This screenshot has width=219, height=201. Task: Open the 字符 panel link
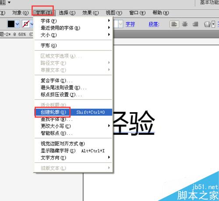point(130,24)
